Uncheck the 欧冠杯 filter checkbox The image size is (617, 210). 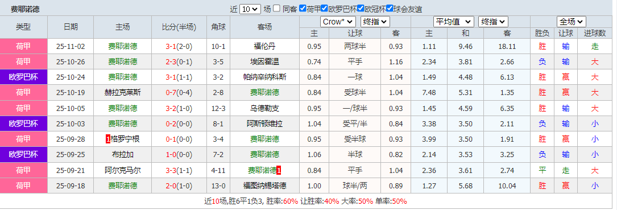[361, 9]
